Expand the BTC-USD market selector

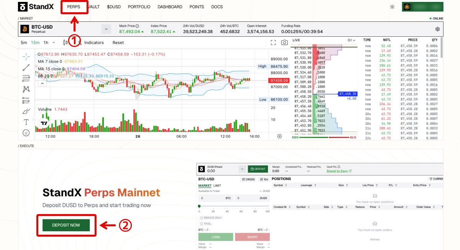point(106,29)
